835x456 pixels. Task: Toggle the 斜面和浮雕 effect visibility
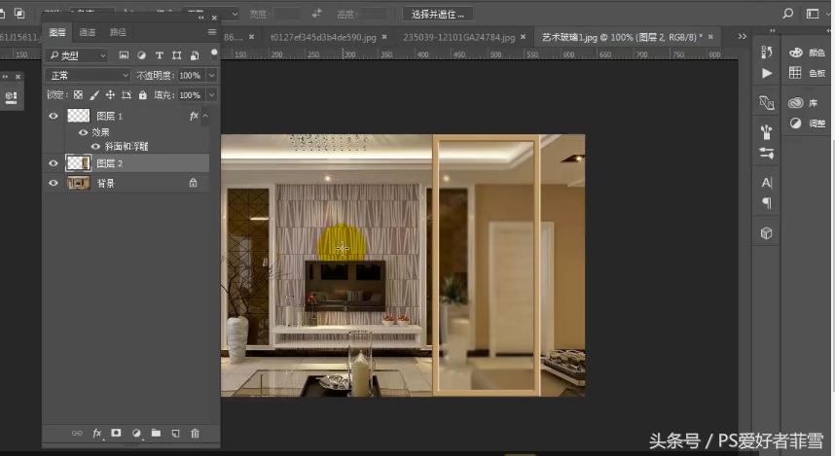[x=95, y=147]
